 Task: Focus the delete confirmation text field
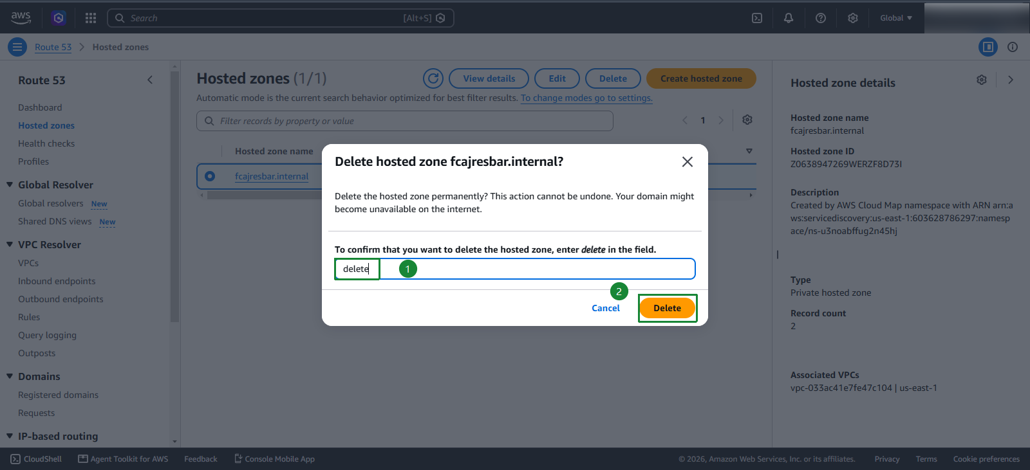[x=515, y=269]
